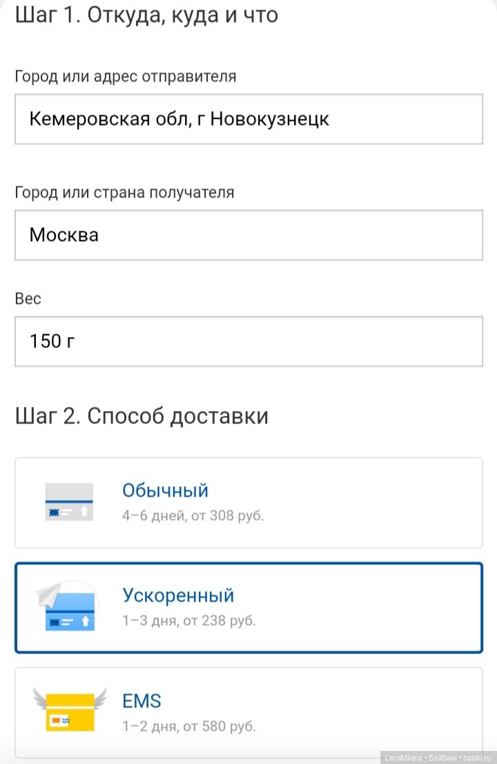Click the label Город или страна получателя

coord(124,193)
